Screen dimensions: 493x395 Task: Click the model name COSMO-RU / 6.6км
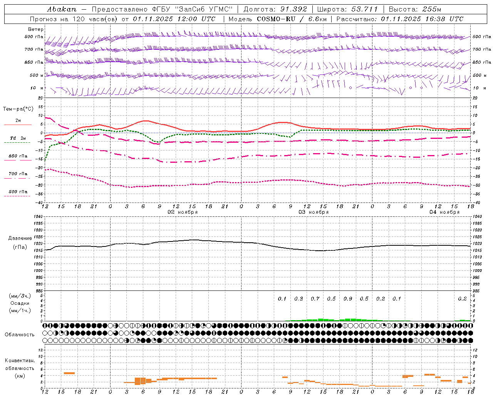[292, 19]
